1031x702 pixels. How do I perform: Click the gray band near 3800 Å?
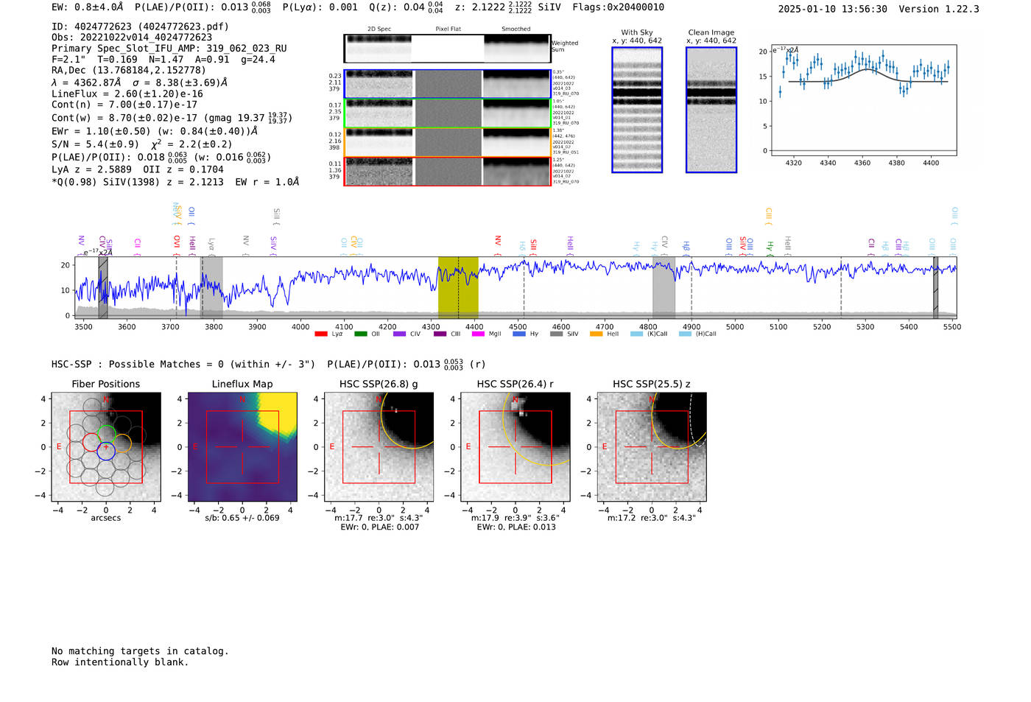pyautogui.click(x=212, y=287)
